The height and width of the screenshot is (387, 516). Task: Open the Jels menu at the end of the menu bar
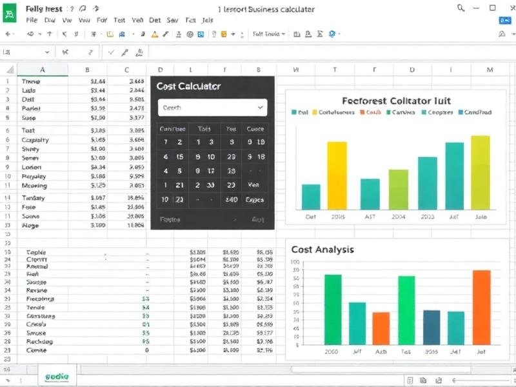tap(208, 20)
